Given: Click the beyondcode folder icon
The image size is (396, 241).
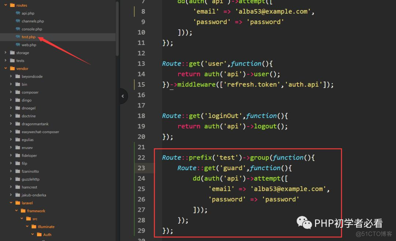Looking at the screenshot, I should tap(18, 76).
